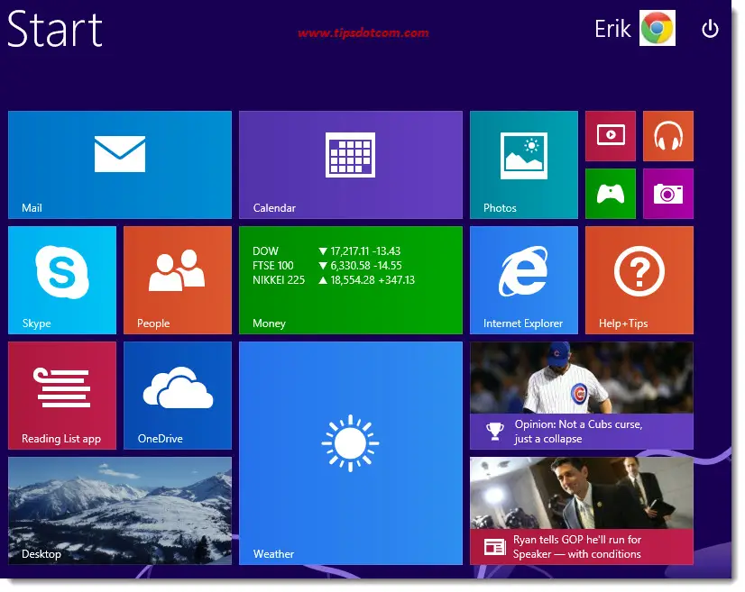Open the Desktop tile
Screen dimensions: 745x592
tap(120, 511)
